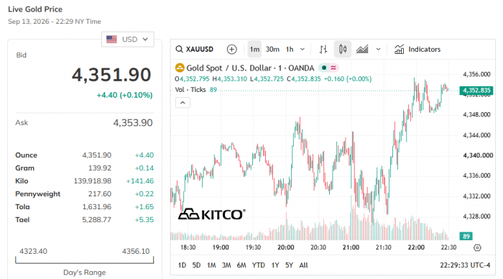Screen dimensions: 503x279
Task: Set chart range to 3M
Action: (226, 265)
